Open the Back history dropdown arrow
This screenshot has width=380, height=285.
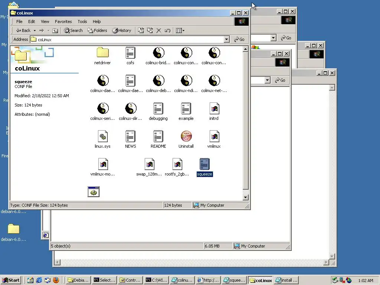(35, 30)
